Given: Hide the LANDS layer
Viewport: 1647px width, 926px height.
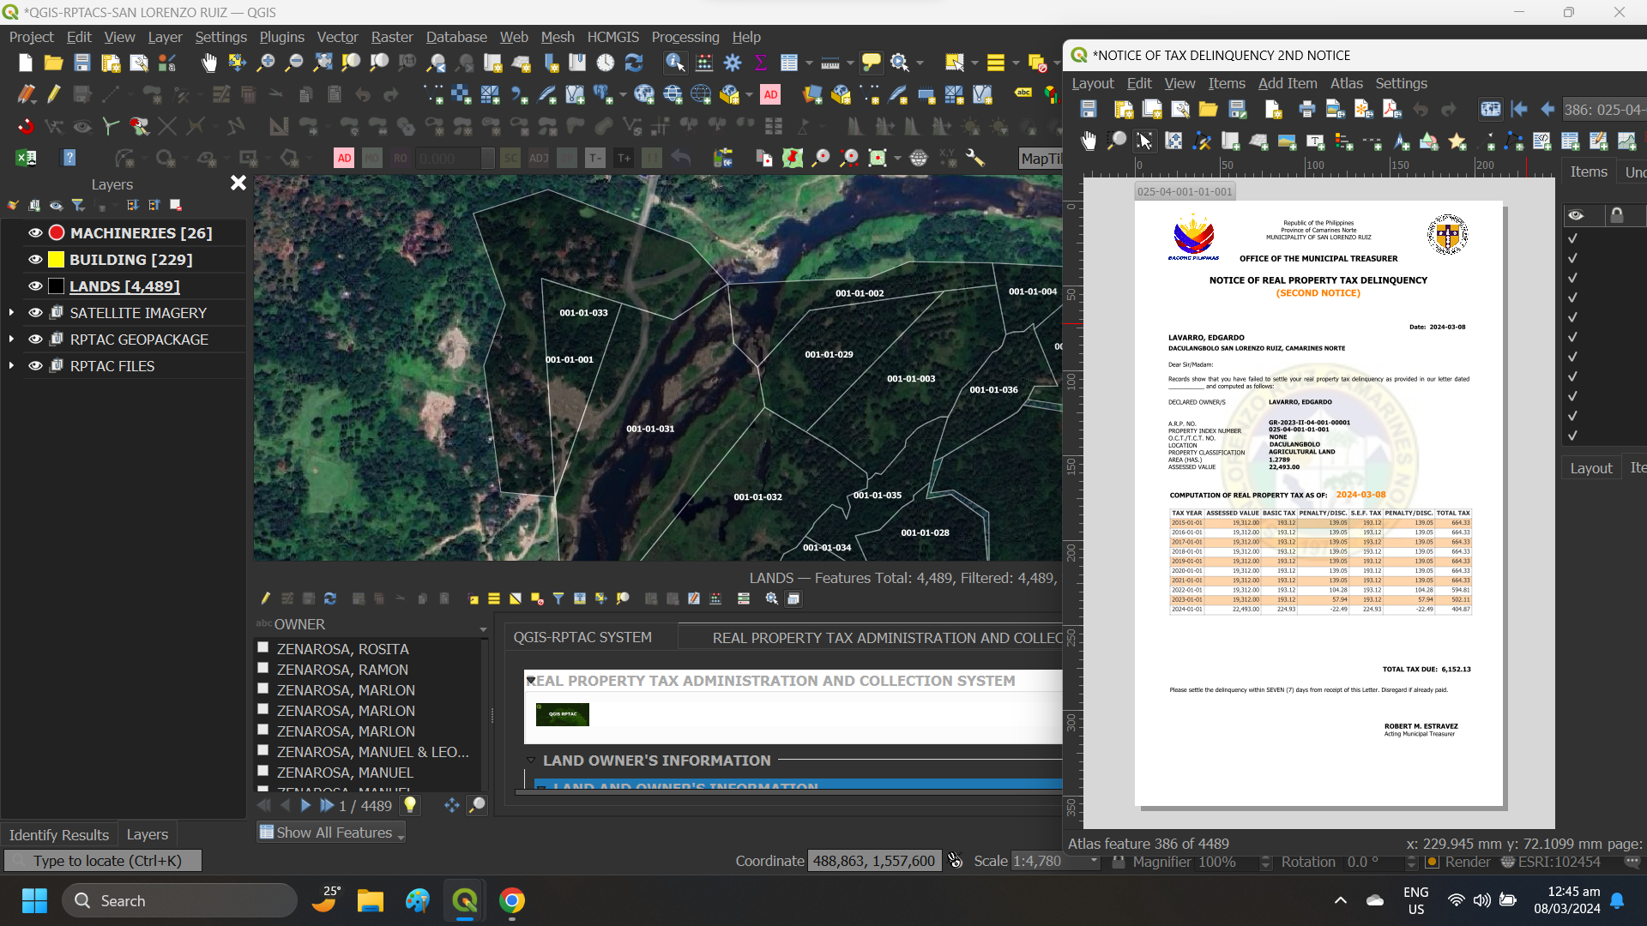Looking at the screenshot, I should coord(34,286).
